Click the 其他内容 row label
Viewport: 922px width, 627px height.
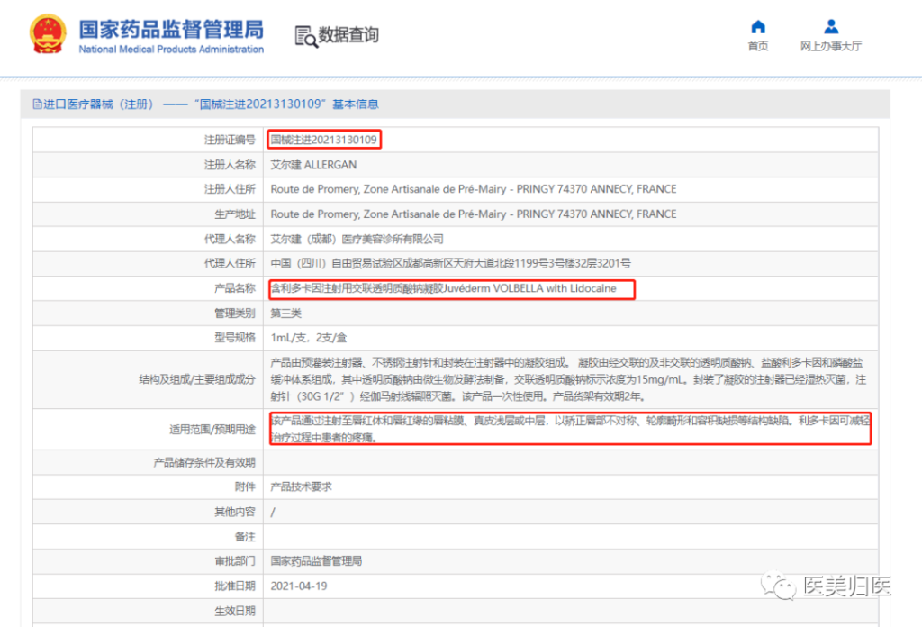point(235,512)
